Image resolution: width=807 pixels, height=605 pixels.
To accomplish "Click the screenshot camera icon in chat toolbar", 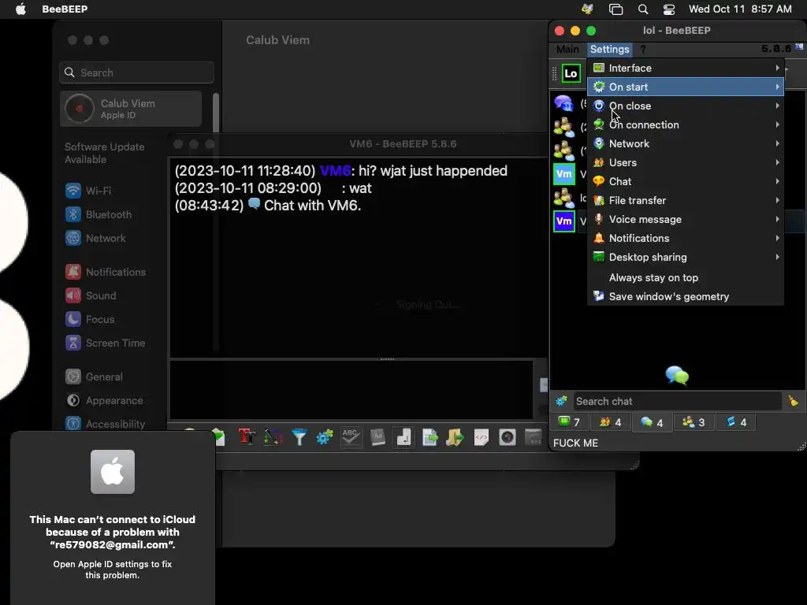I will [507, 437].
